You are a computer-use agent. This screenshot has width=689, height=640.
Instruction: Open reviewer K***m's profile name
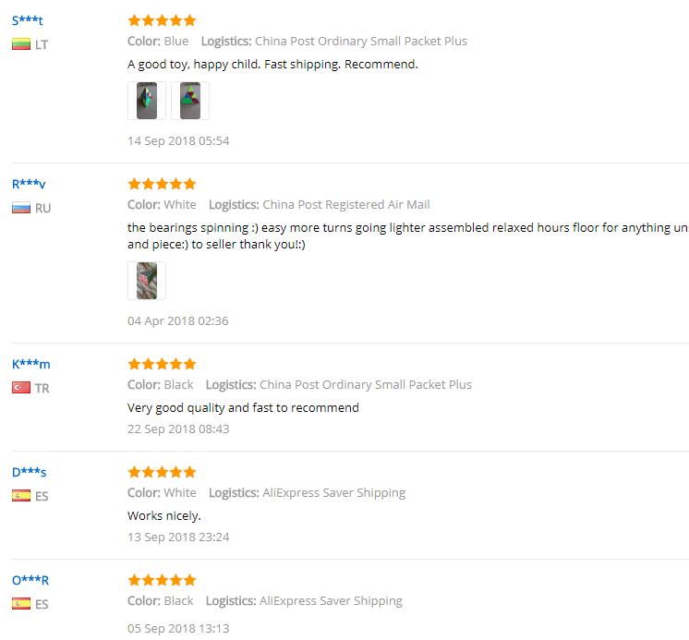tap(31, 364)
